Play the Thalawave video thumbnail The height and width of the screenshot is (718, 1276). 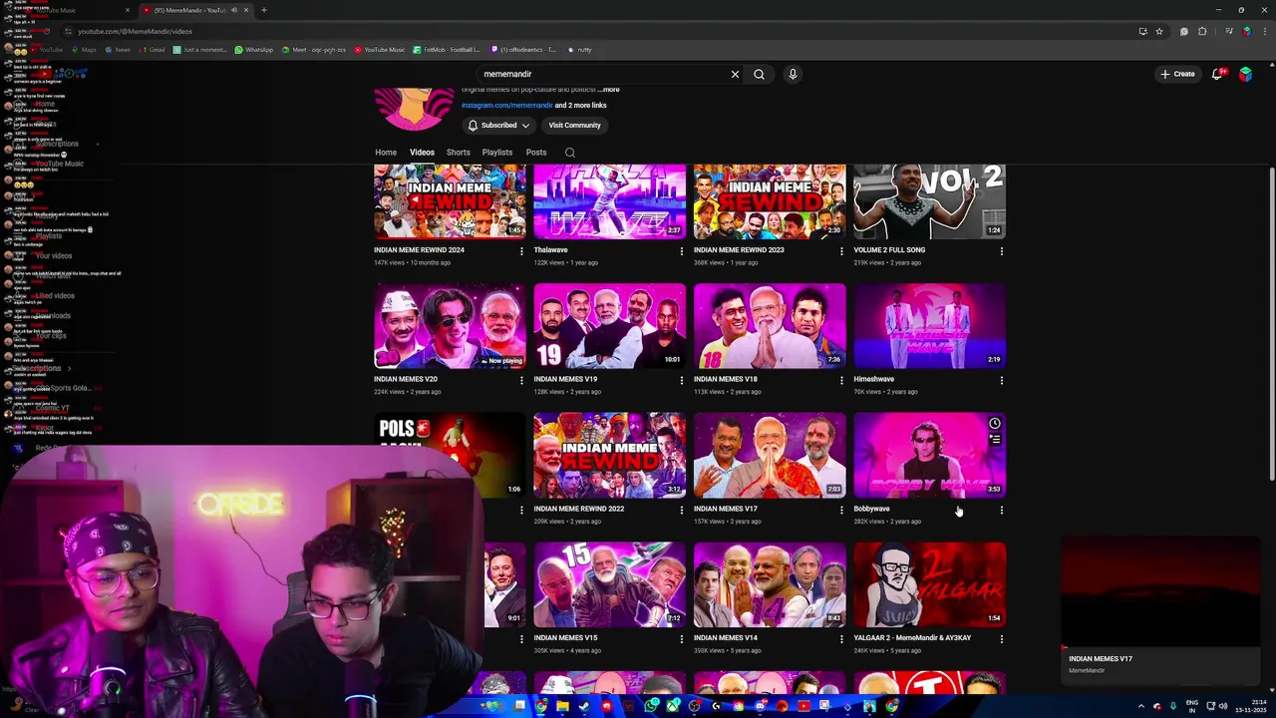coord(609,201)
